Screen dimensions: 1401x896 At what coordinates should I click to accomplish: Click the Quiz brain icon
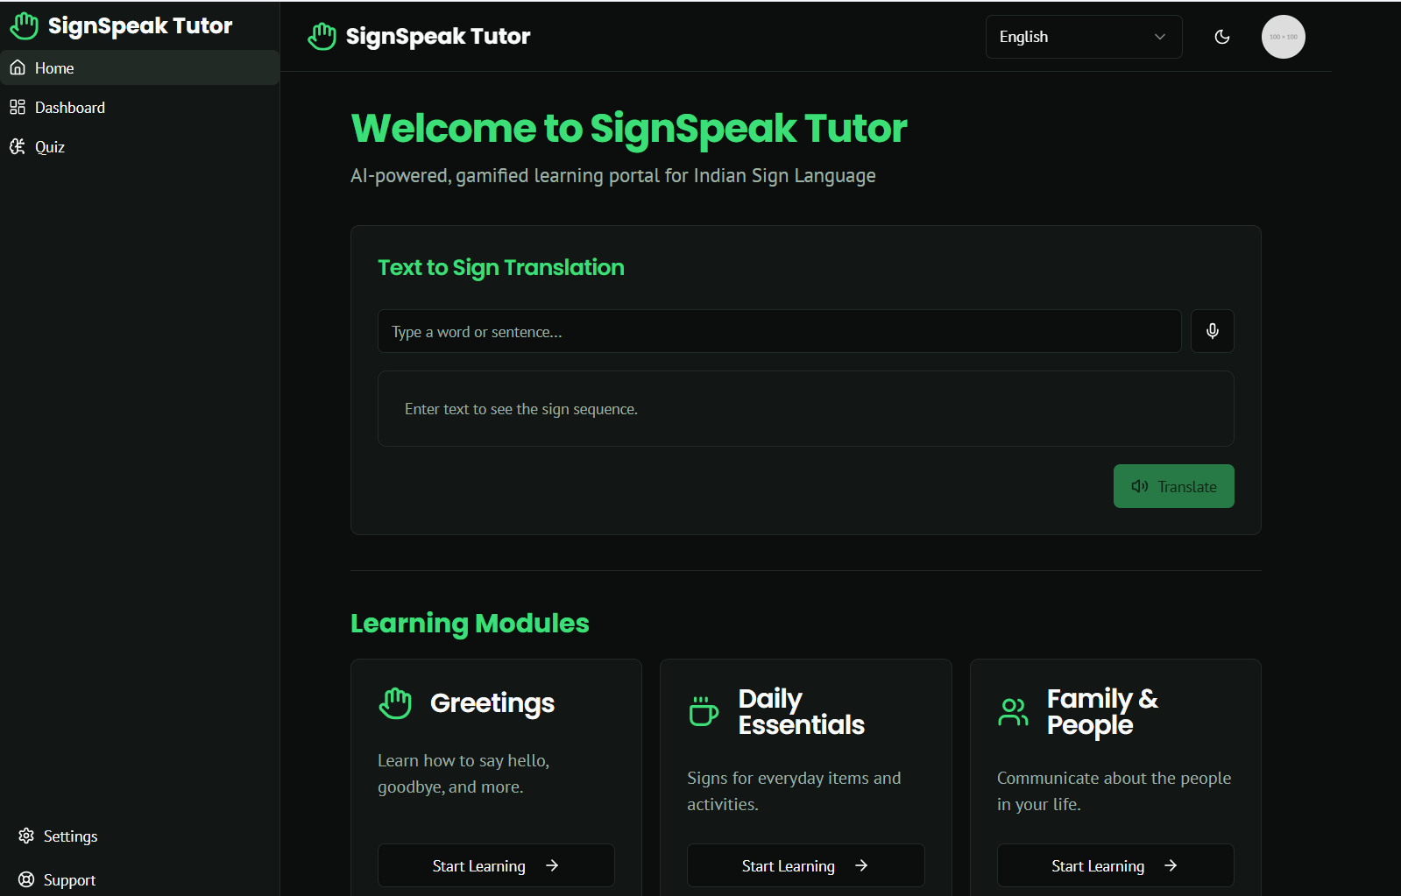point(18,146)
